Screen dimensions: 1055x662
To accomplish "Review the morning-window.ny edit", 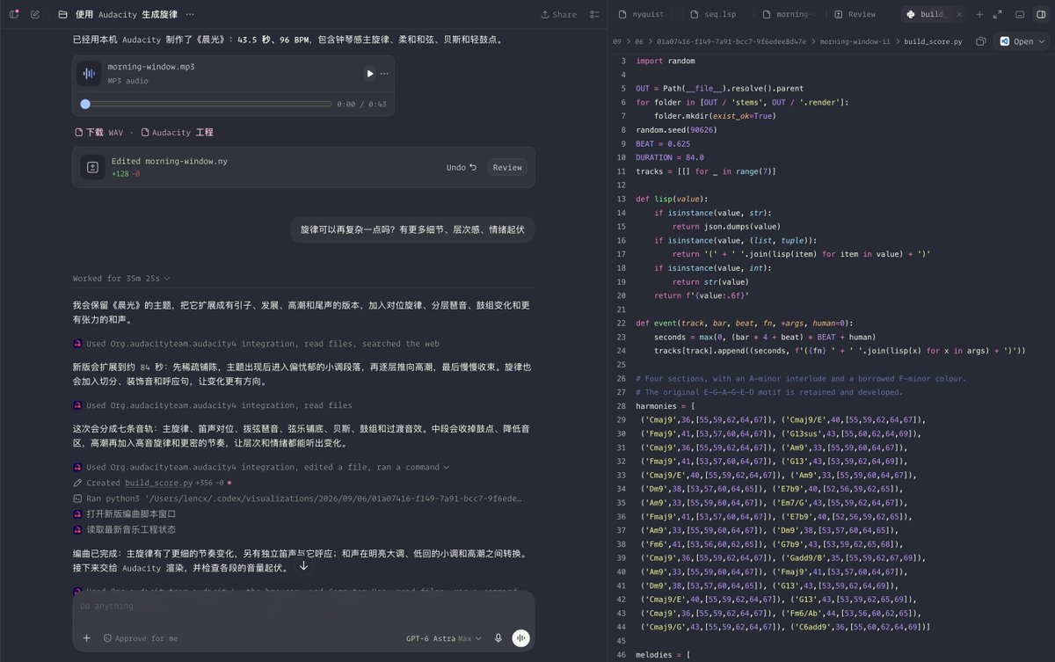I will [507, 167].
